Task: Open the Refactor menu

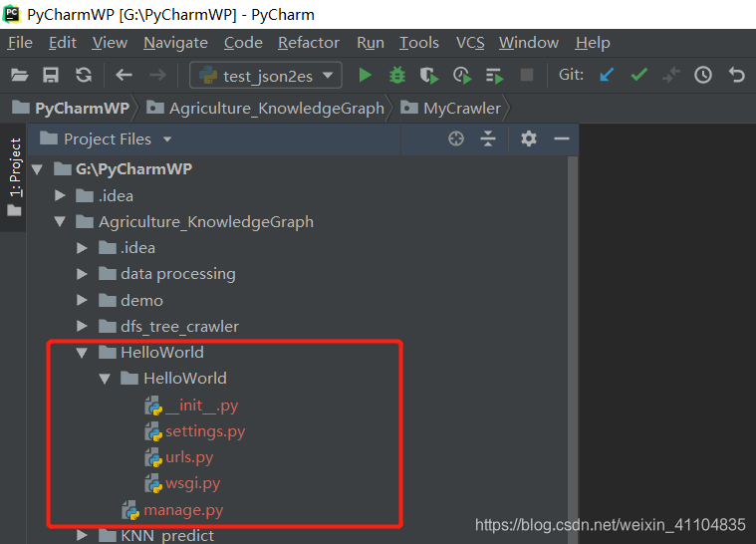Action: pyautogui.click(x=309, y=43)
